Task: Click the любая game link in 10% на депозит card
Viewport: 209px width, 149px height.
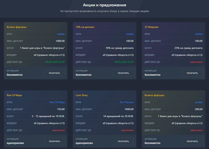Action: pos(130,34)
